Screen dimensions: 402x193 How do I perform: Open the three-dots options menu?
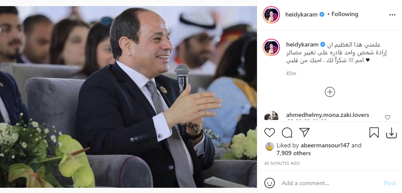coord(392,15)
